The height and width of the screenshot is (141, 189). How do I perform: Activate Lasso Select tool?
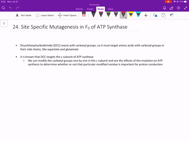tap(45, 15)
